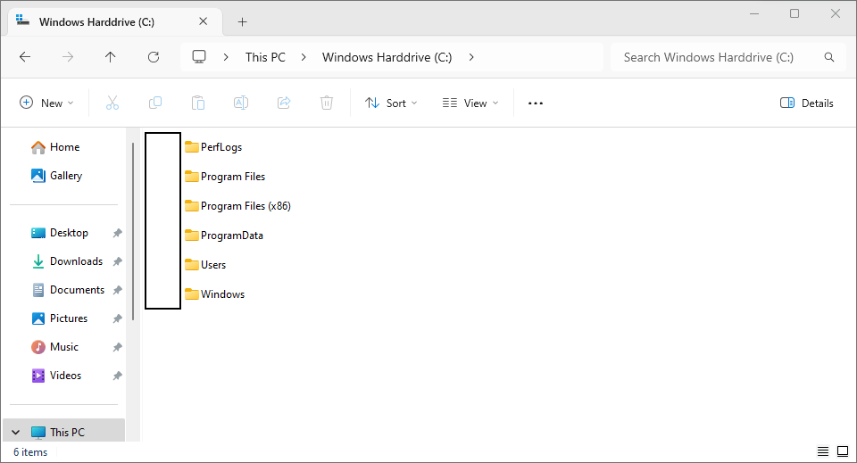Select the PerfLogs folder

[213, 147]
